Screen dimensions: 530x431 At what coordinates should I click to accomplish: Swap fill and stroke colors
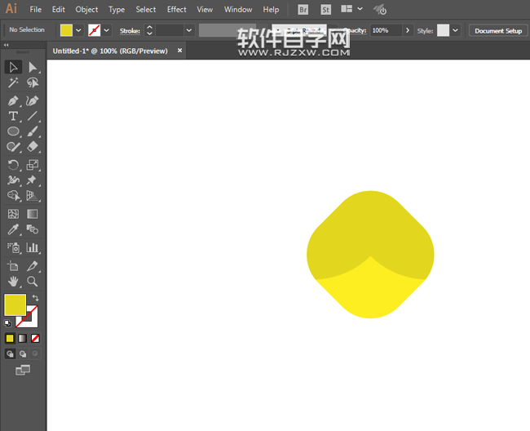pyautogui.click(x=35, y=298)
